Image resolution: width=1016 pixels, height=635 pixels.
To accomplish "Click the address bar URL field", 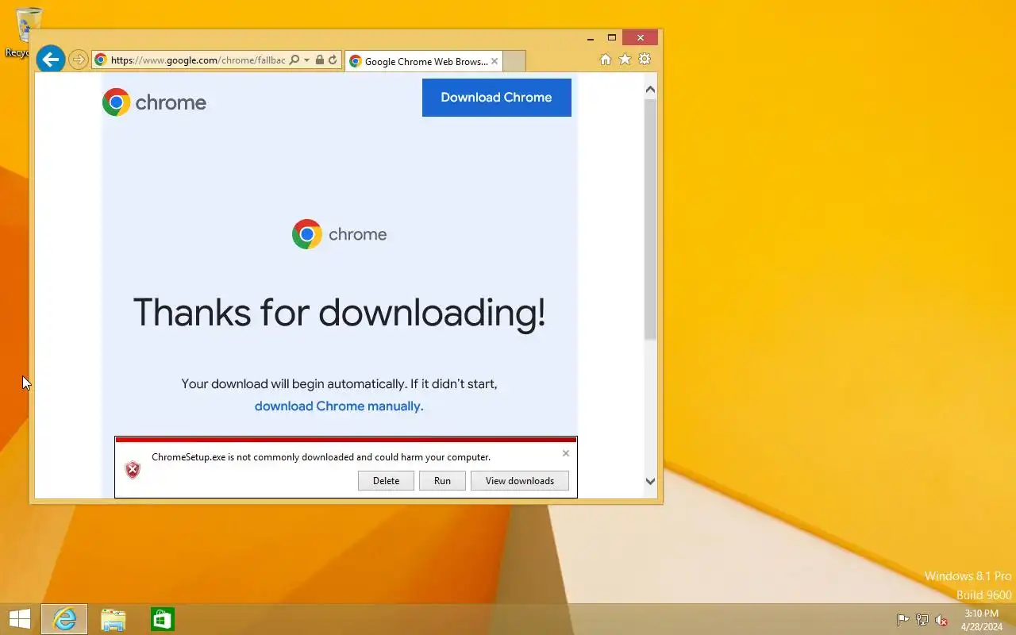I will point(198,60).
